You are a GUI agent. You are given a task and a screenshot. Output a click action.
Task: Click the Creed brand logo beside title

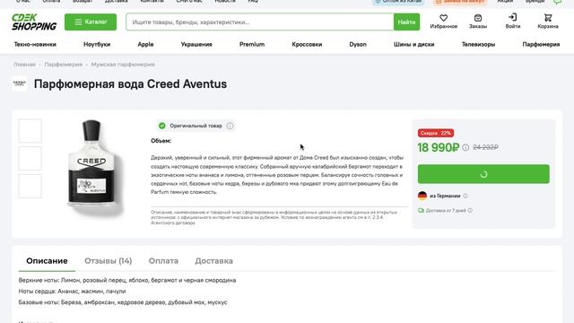click(x=20, y=83)
